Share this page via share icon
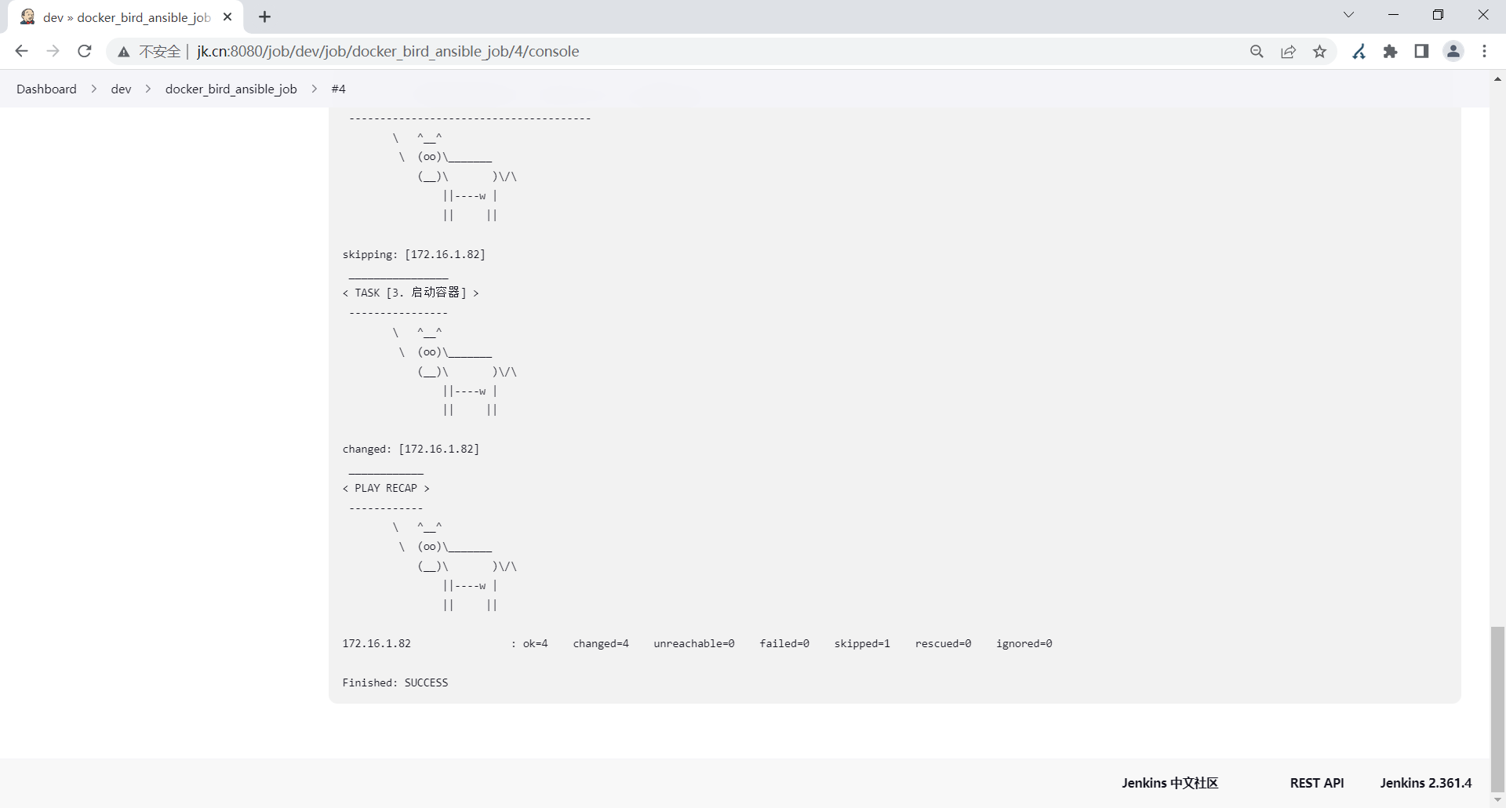This screenshot has width=1506, height=808. [1288, 52]
